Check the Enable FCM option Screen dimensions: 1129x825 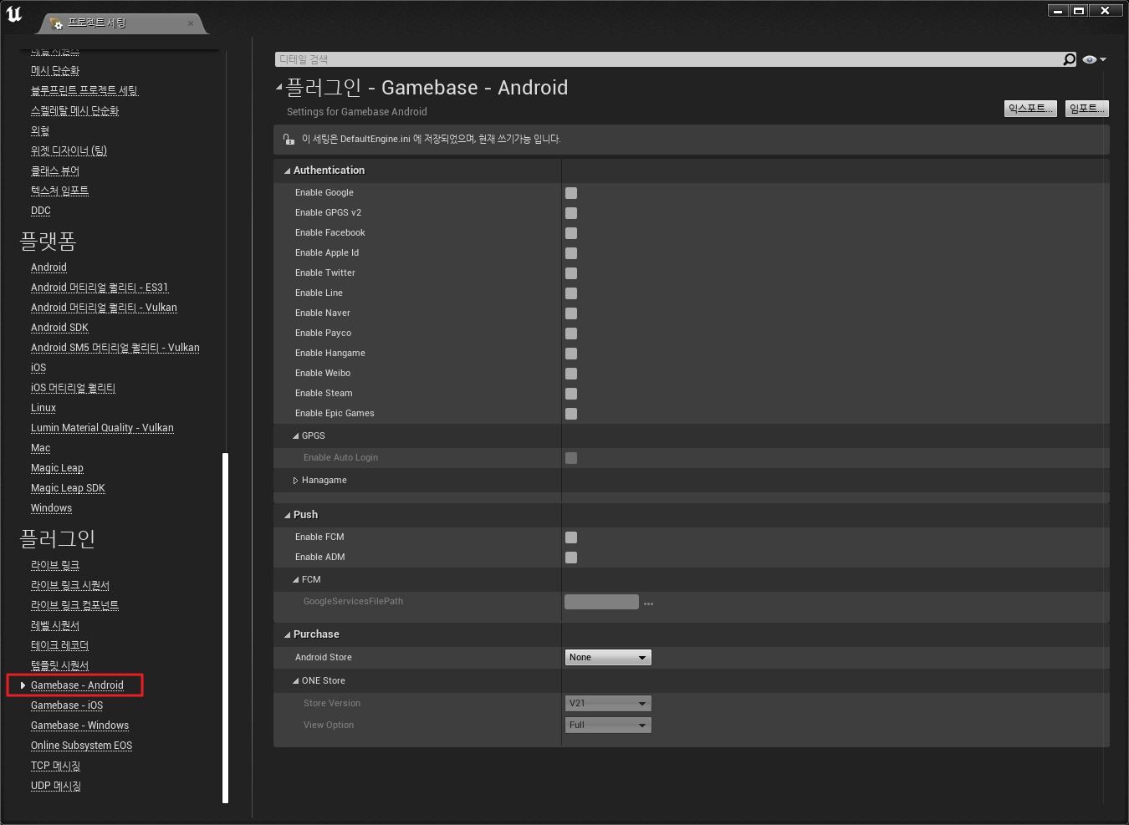(571, 537)
